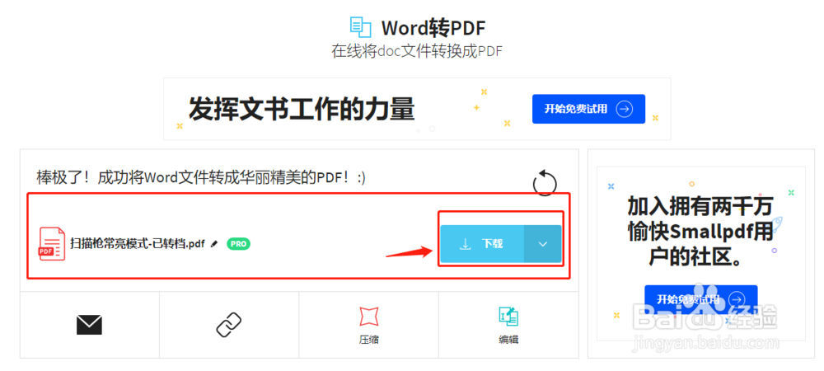Click the success message 棒极了！成功将Word文件转成华丽精美的PDF
Viewport: 824px width, 371px height.
201,177
